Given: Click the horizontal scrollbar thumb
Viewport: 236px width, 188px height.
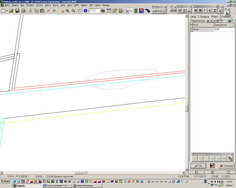Looking at the screenshot, I should coord(81,173).
